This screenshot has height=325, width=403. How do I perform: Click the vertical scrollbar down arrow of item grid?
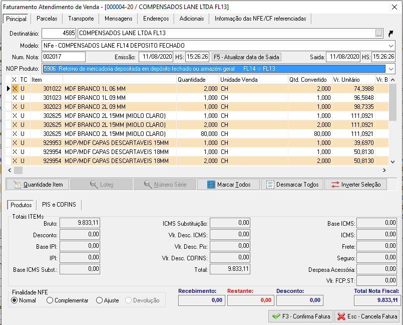tap(392, 162)
